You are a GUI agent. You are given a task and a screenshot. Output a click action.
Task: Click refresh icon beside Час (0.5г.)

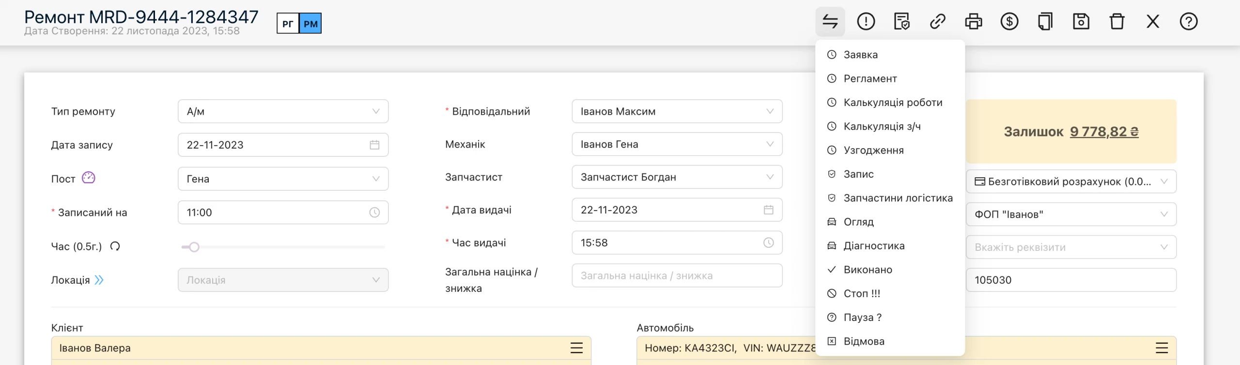[x=115, y=246]
